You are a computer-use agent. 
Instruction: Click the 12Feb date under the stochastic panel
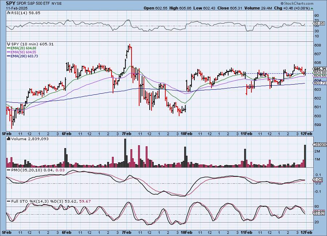(x=306, y=232)
